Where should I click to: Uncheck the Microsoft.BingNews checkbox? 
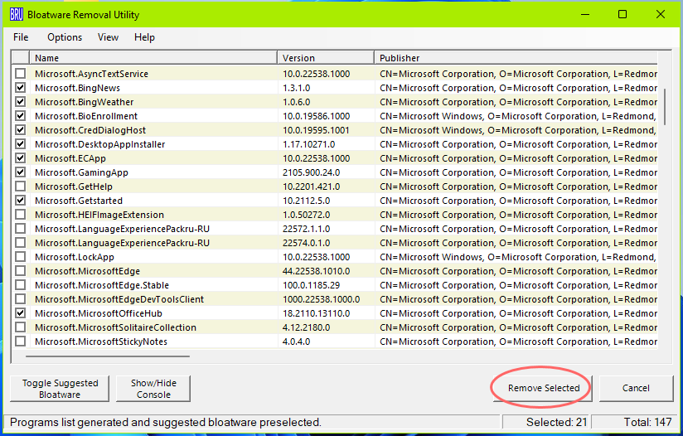pos(20,88)
